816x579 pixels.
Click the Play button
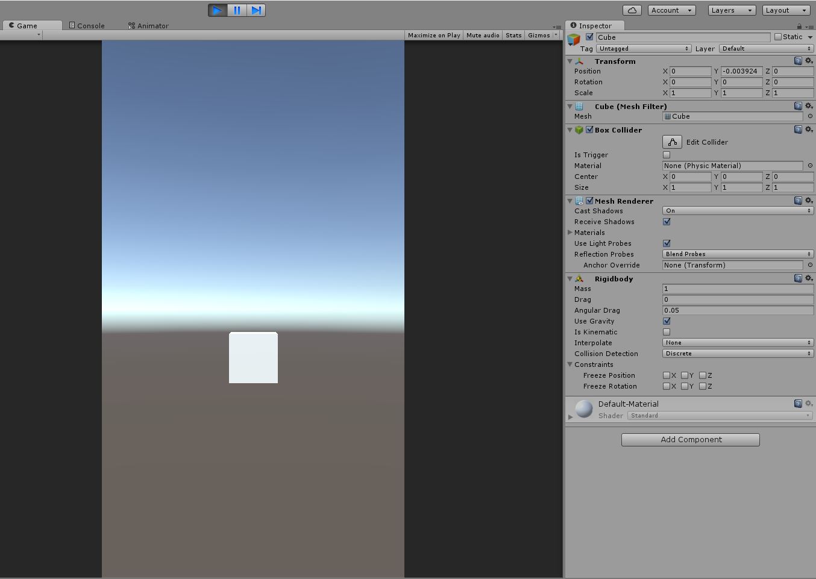[218, 10]
